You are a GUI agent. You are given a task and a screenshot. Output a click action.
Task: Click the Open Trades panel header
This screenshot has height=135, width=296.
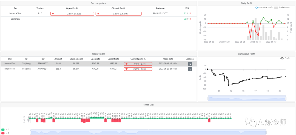click(x=99, y=54)
